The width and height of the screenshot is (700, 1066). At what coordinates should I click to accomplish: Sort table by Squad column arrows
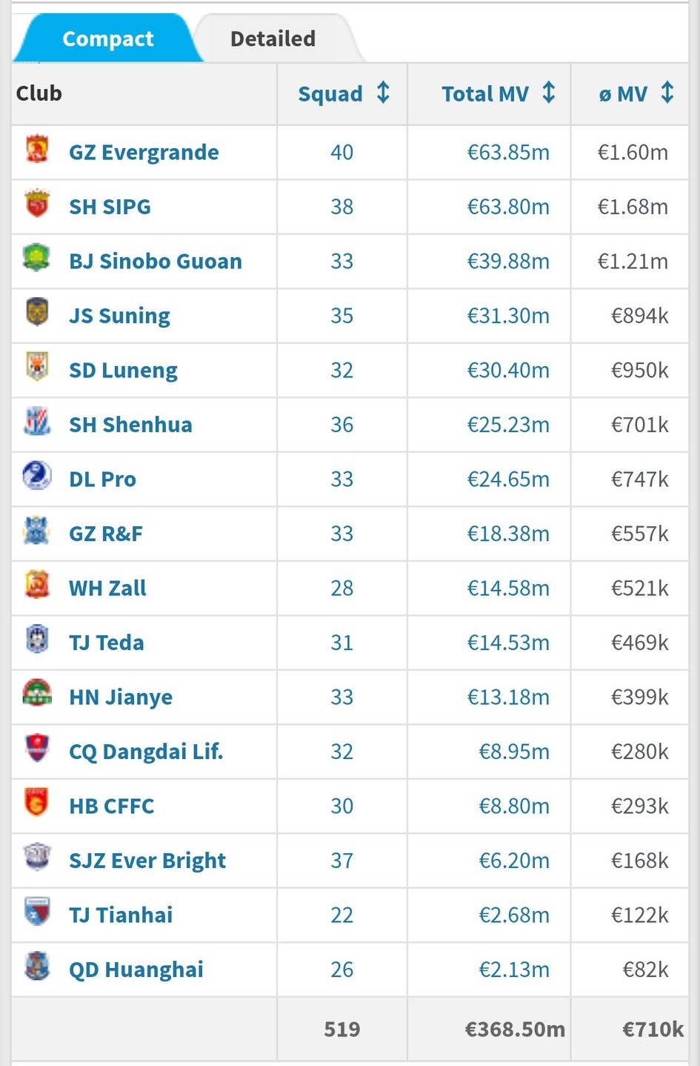pyautogui.click(x=383, y=93)
